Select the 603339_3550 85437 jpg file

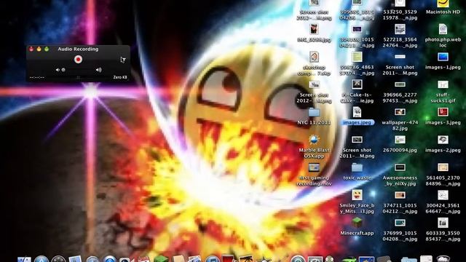443,223
